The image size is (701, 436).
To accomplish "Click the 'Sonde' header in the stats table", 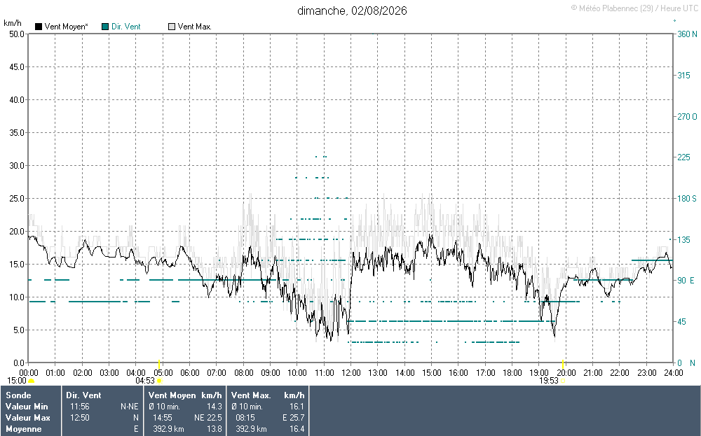I will (x=18, y=395).
